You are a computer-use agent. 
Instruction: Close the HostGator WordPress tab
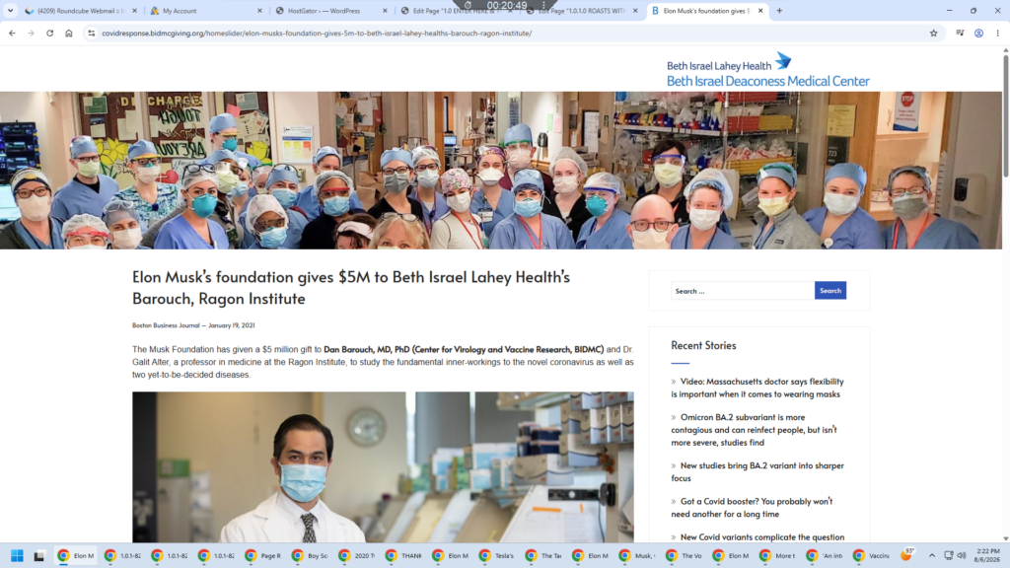click(x=385, y=10)
